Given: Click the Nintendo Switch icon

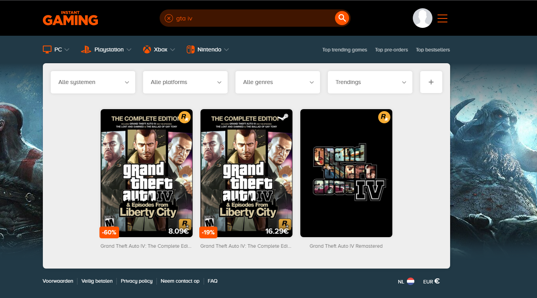Looking at the screenshot, I should point(191,49).
